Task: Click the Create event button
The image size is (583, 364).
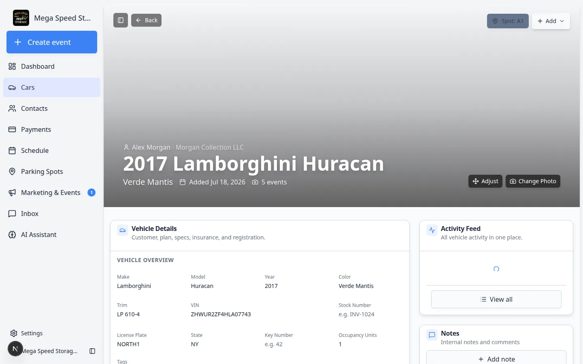Action: pyautogui.click(x=52, y=42)
